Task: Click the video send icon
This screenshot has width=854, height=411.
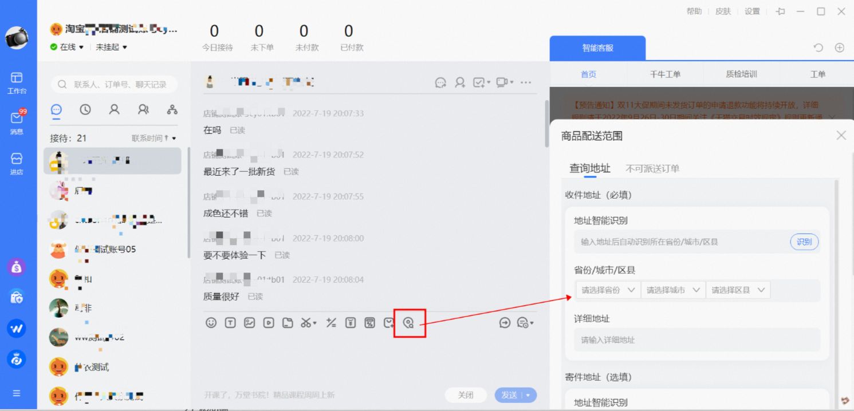Action: click(269, 323)
